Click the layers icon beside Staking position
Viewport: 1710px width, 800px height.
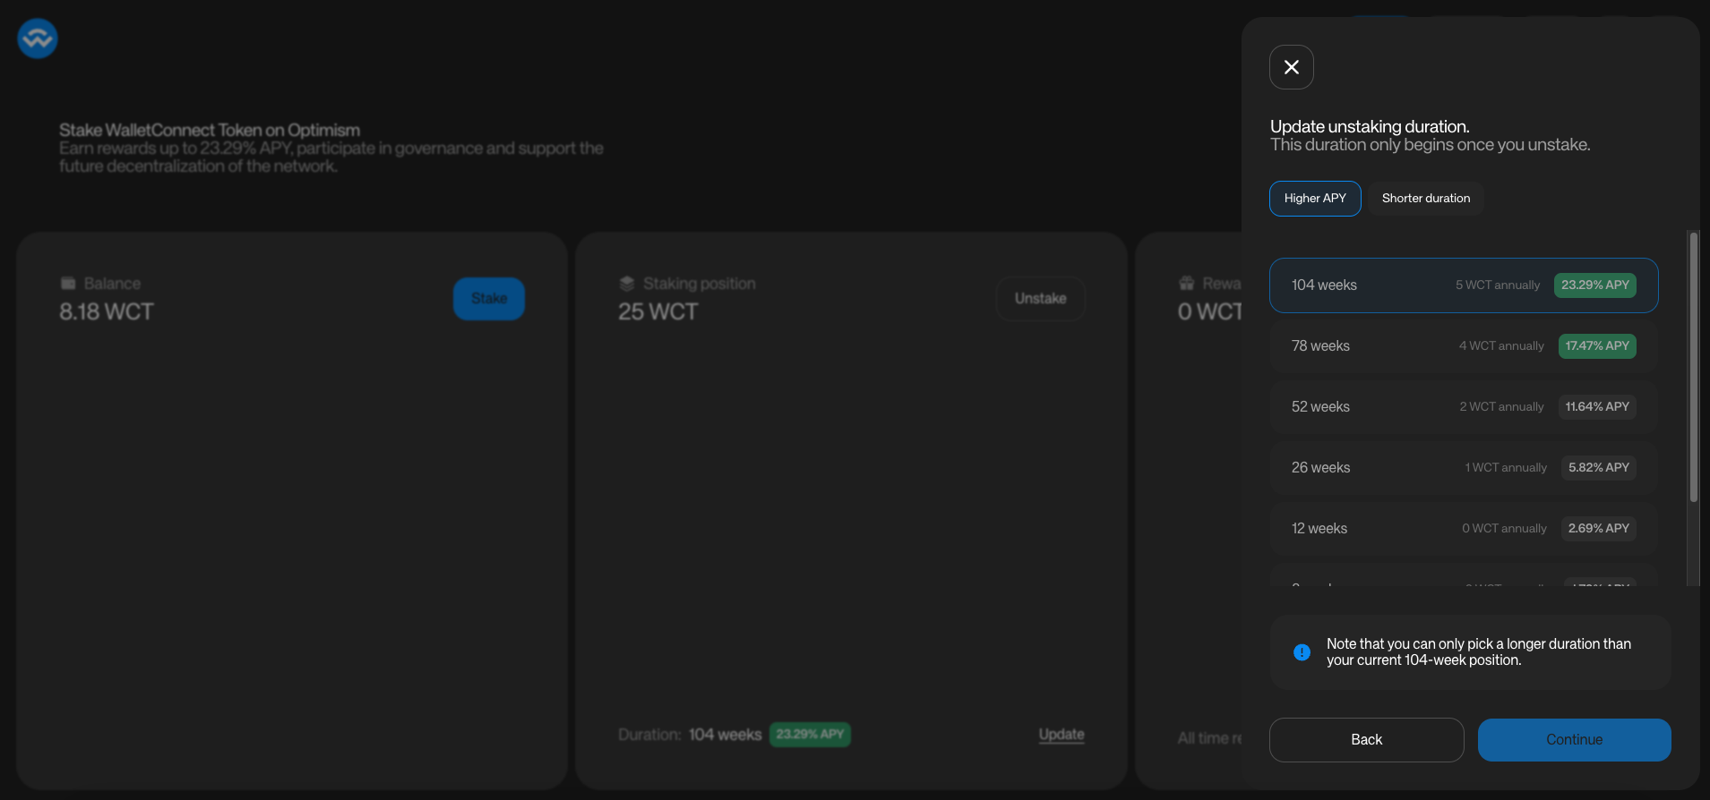(627, 284)
